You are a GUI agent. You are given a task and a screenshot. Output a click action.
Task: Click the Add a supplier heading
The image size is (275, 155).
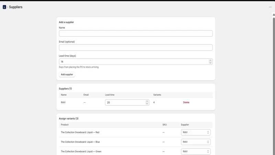[66, 22]
